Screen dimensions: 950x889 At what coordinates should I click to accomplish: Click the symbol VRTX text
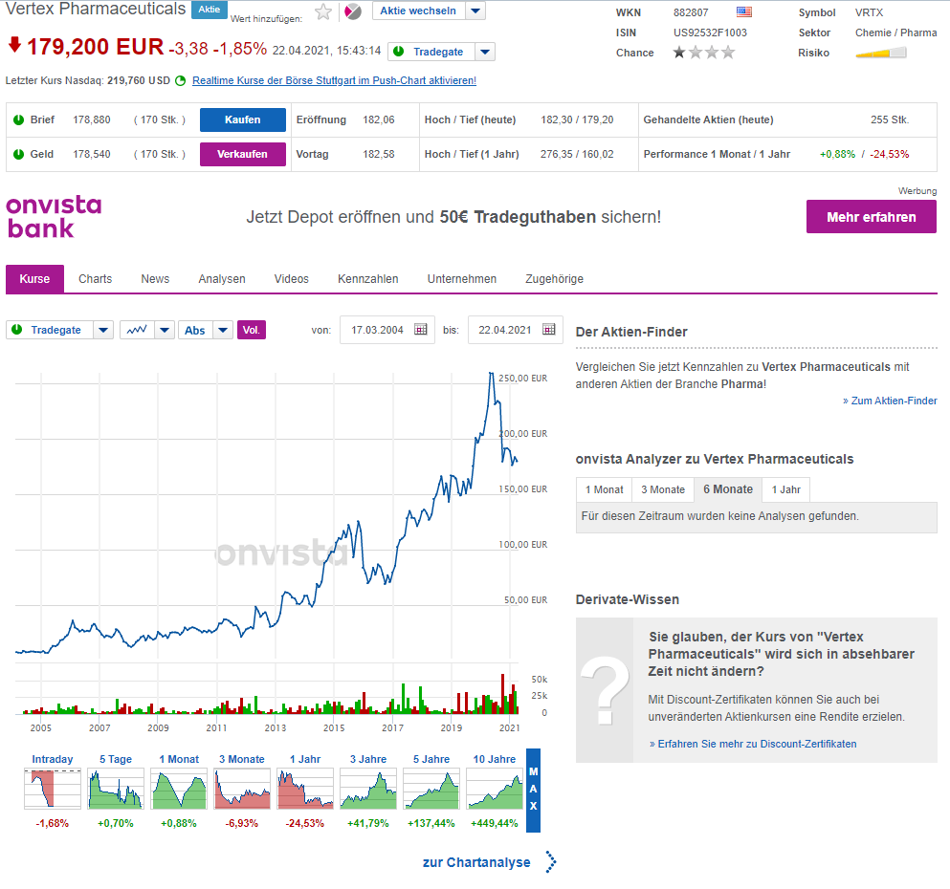(x=869, y=12)
